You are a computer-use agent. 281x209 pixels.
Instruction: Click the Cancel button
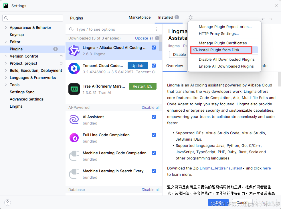click(242, 202)
